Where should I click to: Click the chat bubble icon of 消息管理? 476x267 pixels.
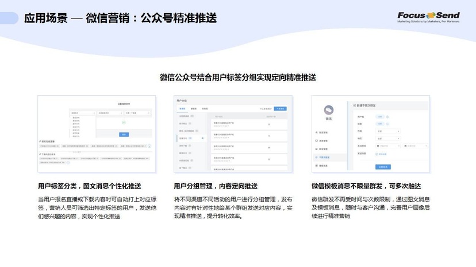[316, 141]
